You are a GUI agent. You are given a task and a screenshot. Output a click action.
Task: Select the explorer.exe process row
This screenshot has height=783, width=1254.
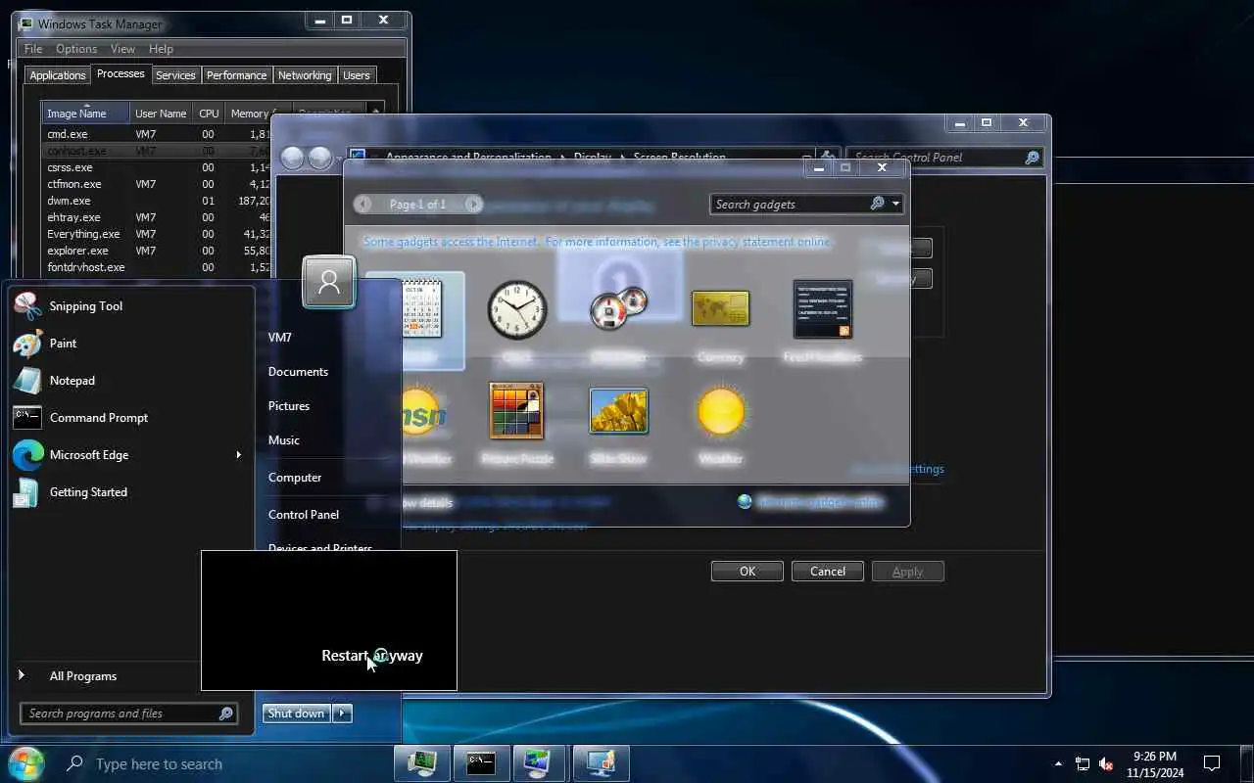point(157,251)
